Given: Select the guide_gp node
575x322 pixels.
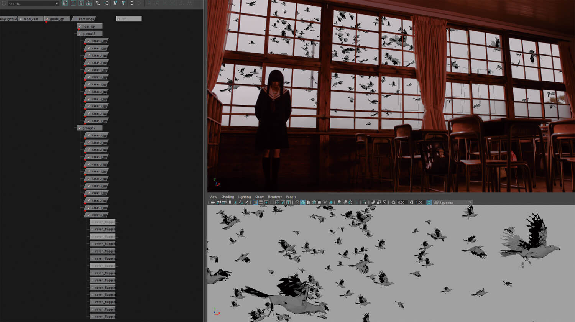Looking at the screenshot, I should pos(57,19).
